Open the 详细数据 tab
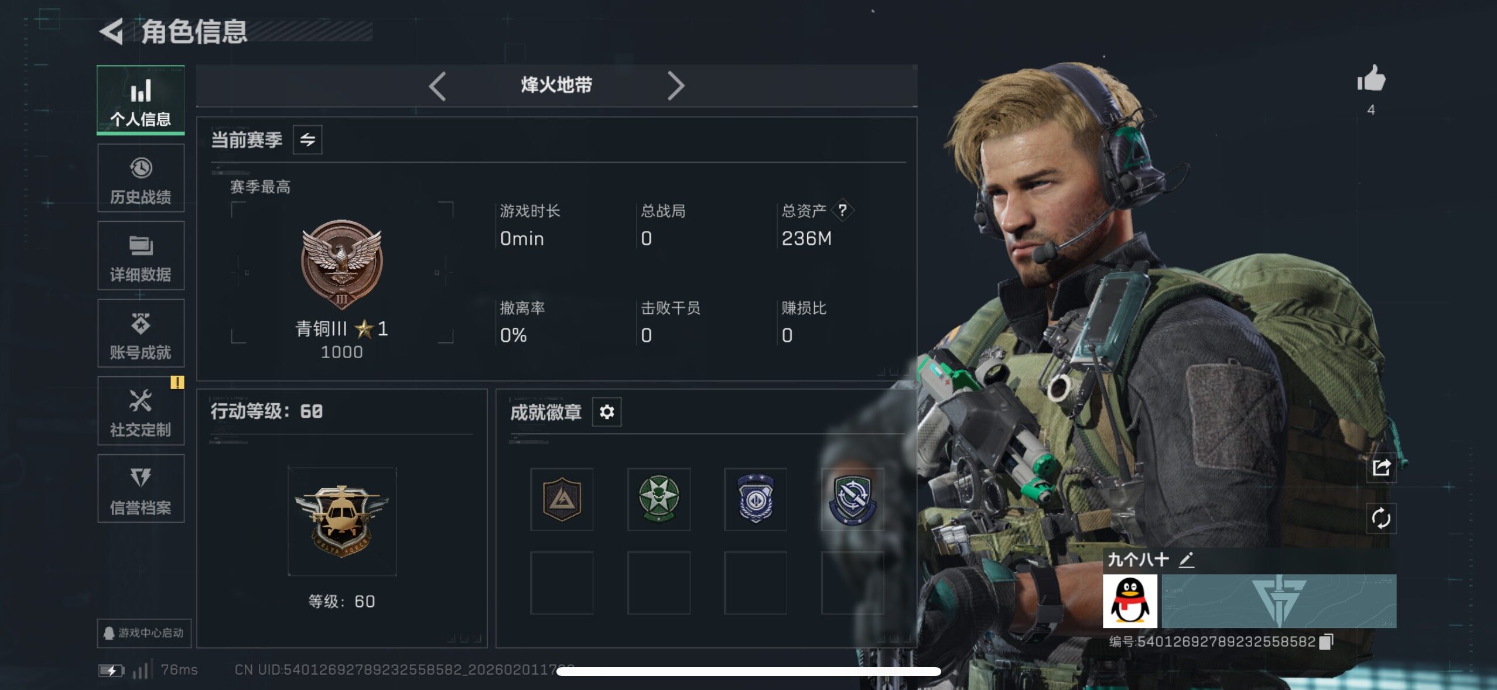 pos(141,256)
